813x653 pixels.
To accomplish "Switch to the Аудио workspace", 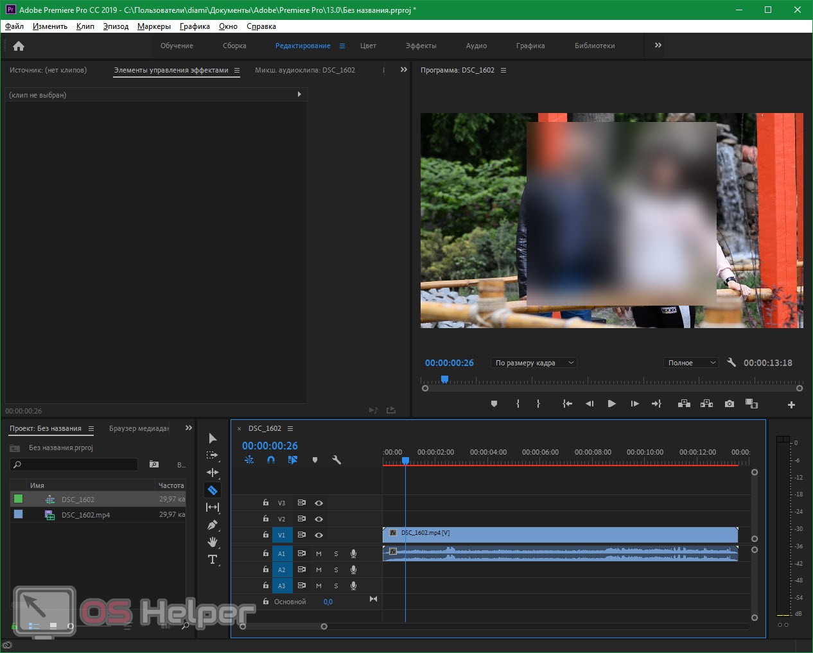I will pos(476,46).
